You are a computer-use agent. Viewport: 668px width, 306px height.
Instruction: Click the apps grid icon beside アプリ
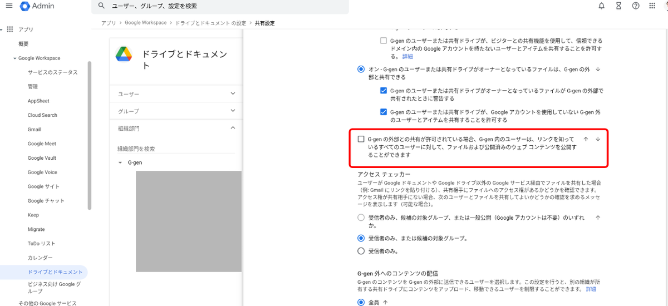coord(9,29)
